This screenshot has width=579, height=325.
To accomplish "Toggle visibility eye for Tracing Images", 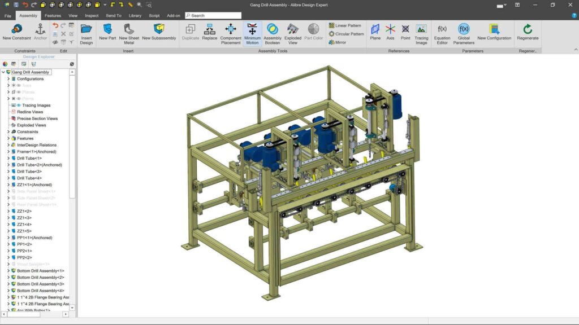I will (19, 106).
